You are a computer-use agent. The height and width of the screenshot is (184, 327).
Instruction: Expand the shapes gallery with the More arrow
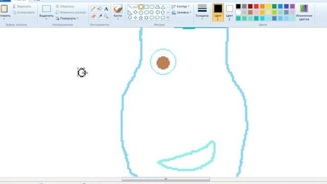coord(168,18)
